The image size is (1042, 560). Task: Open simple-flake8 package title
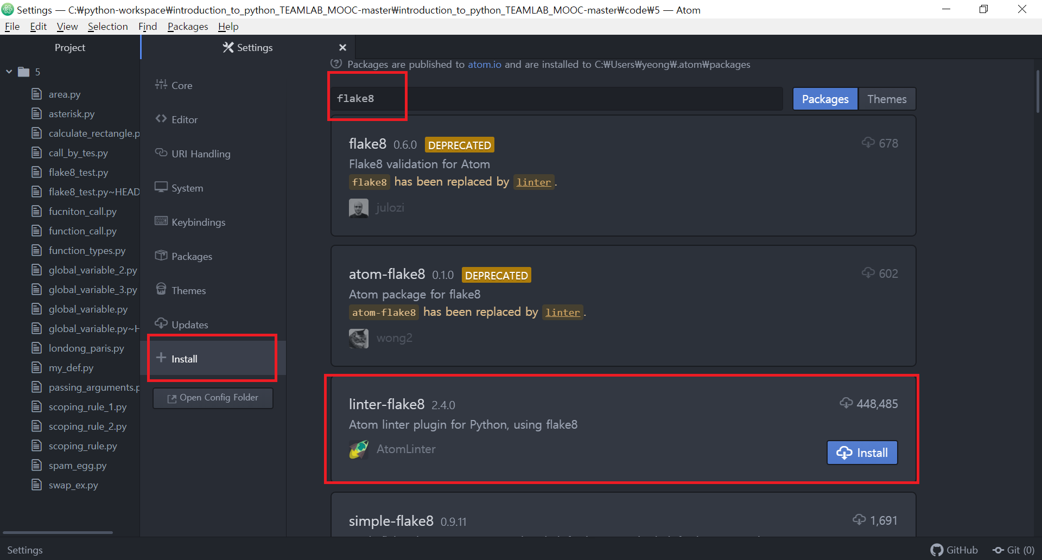(x=391, y=521)
